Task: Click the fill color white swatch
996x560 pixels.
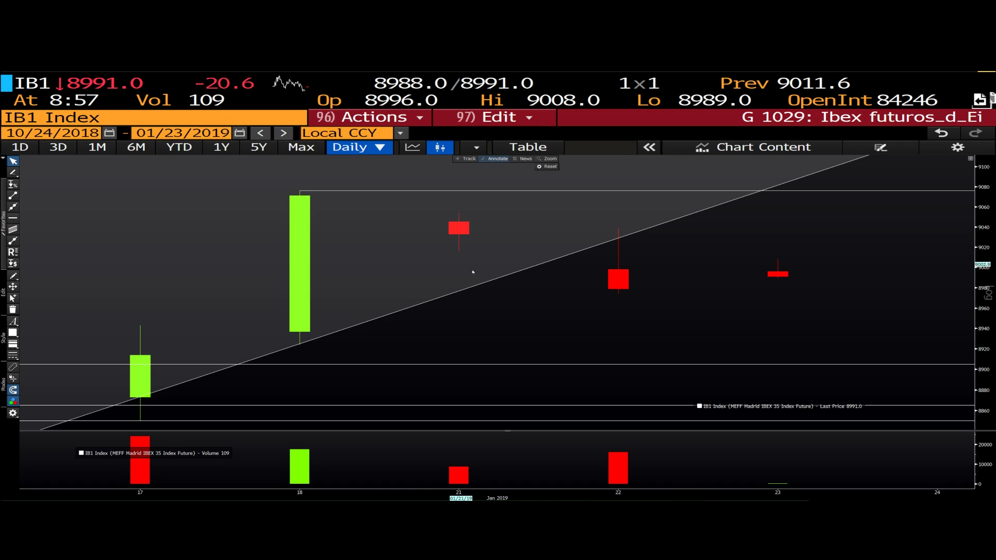Action: [x=13, y=333]
